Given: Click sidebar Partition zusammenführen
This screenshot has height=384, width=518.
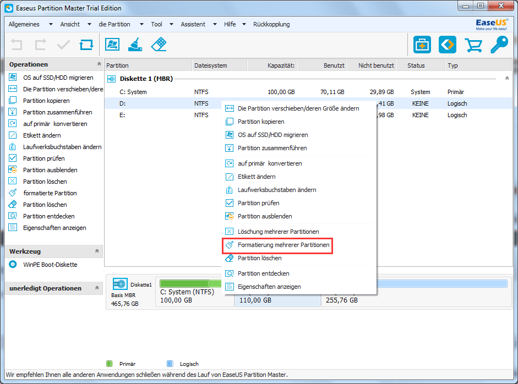Looking at the screenshot, I should (57, 112).
